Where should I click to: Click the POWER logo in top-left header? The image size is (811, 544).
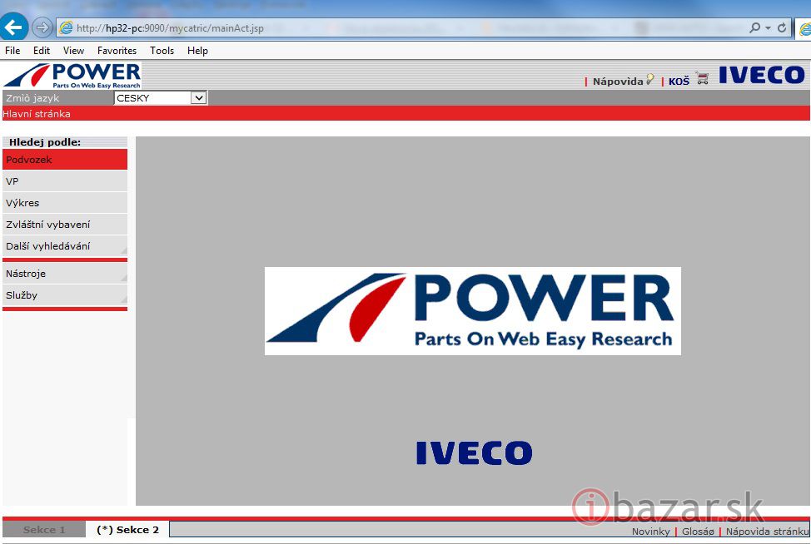pos(72,75)
